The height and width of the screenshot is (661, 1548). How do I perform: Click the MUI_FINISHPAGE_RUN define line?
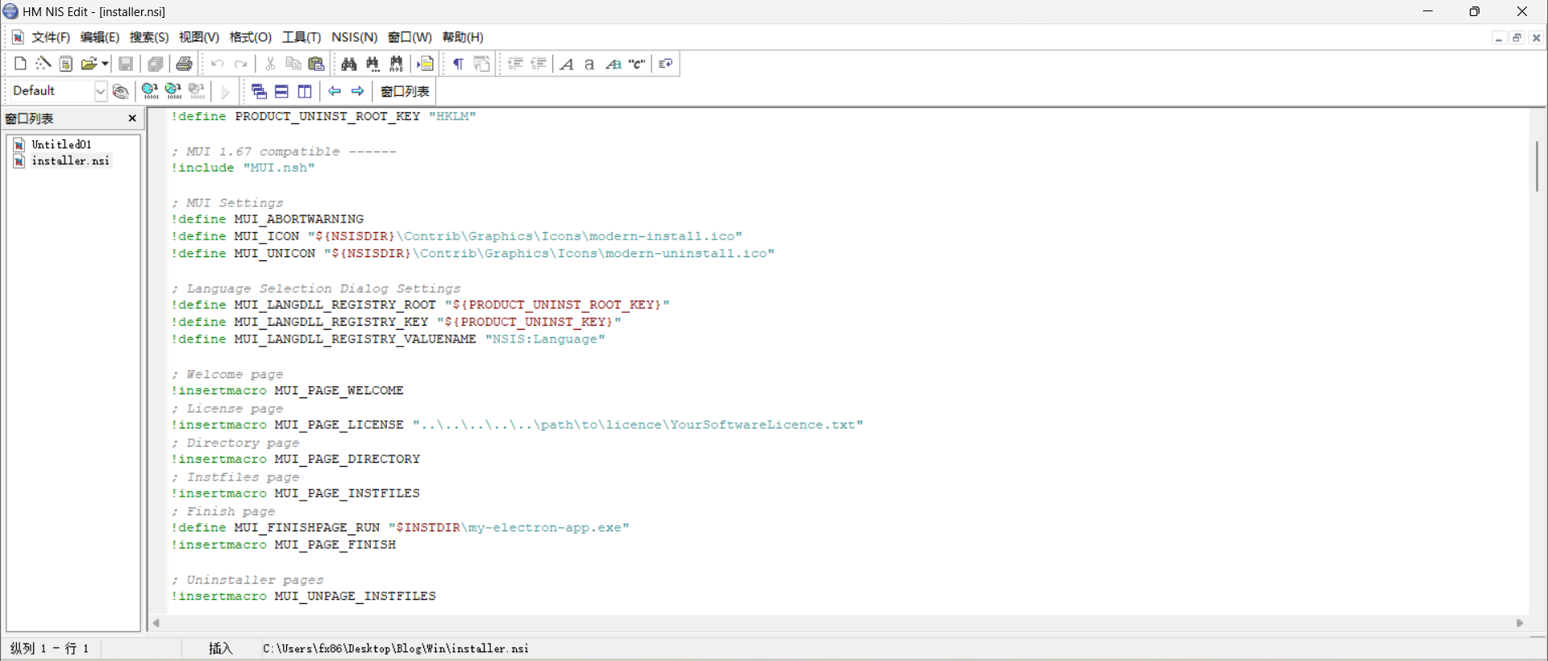[400, 527]
